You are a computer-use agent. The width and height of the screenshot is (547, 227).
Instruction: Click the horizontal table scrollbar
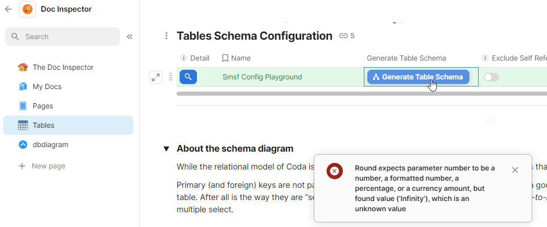coord(357,94)
